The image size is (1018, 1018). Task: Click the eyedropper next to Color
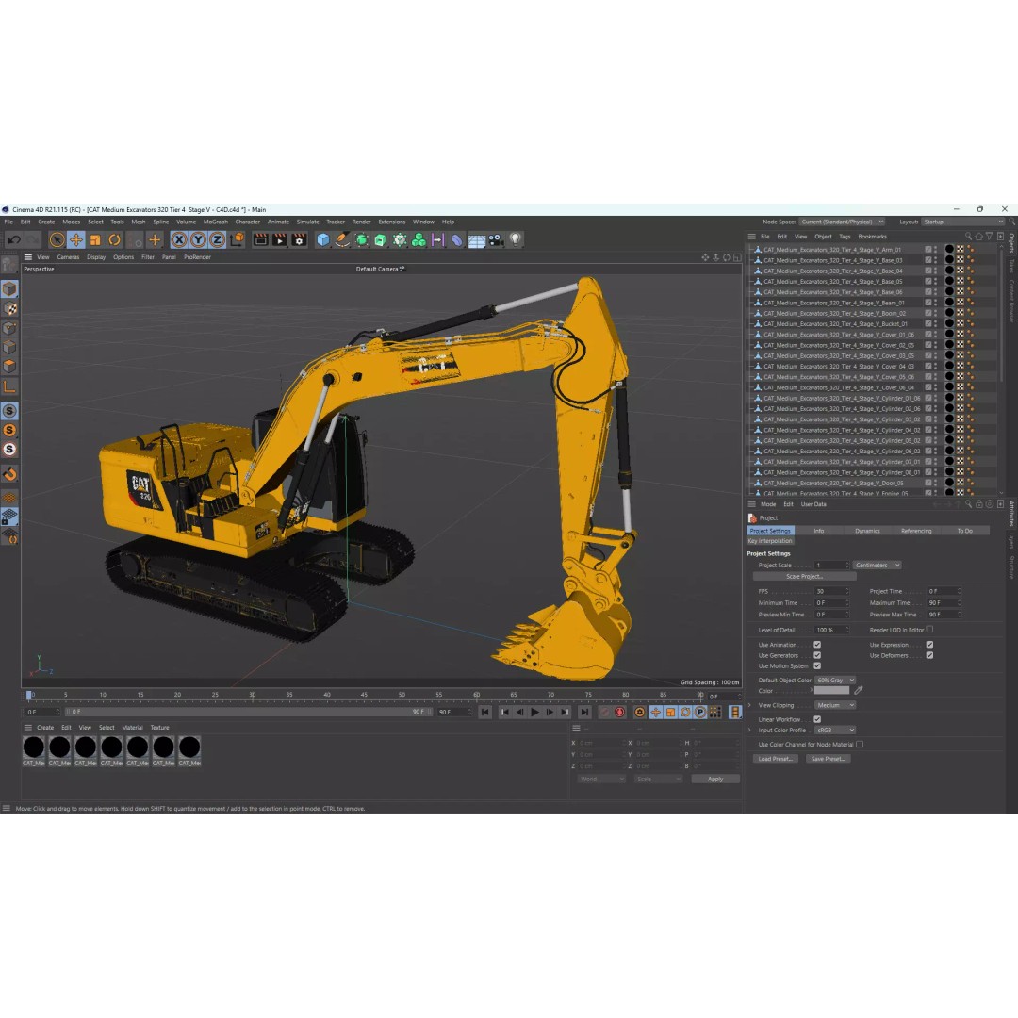pos(859,690)
